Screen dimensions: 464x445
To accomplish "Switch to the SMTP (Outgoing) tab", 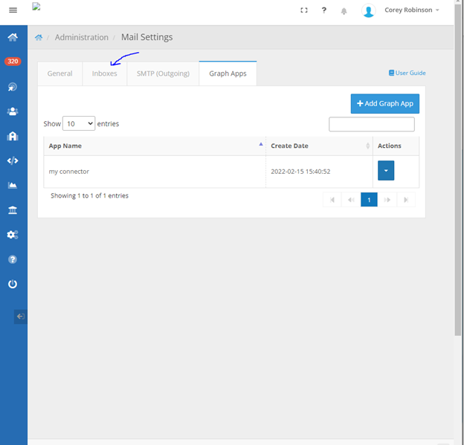I will tap(163, 74).
